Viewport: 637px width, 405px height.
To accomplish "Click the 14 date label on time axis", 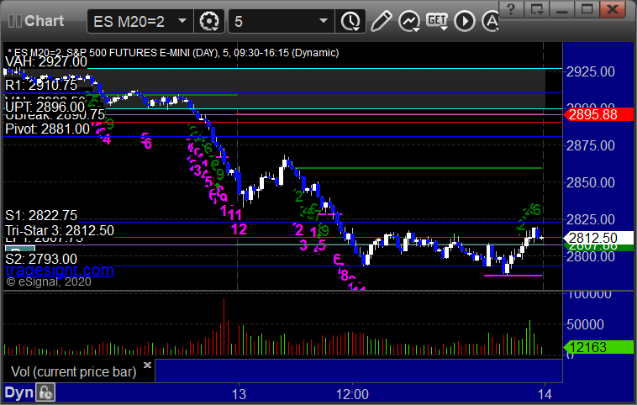I will (545, 394).
